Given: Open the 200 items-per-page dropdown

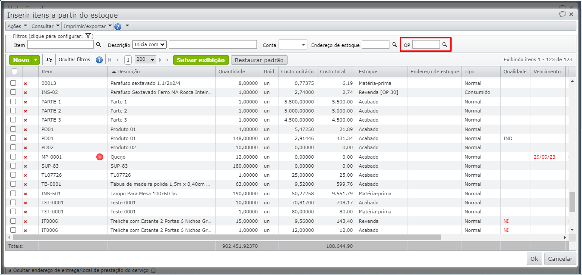Looking at the screenshot, I should pos(145,60).
